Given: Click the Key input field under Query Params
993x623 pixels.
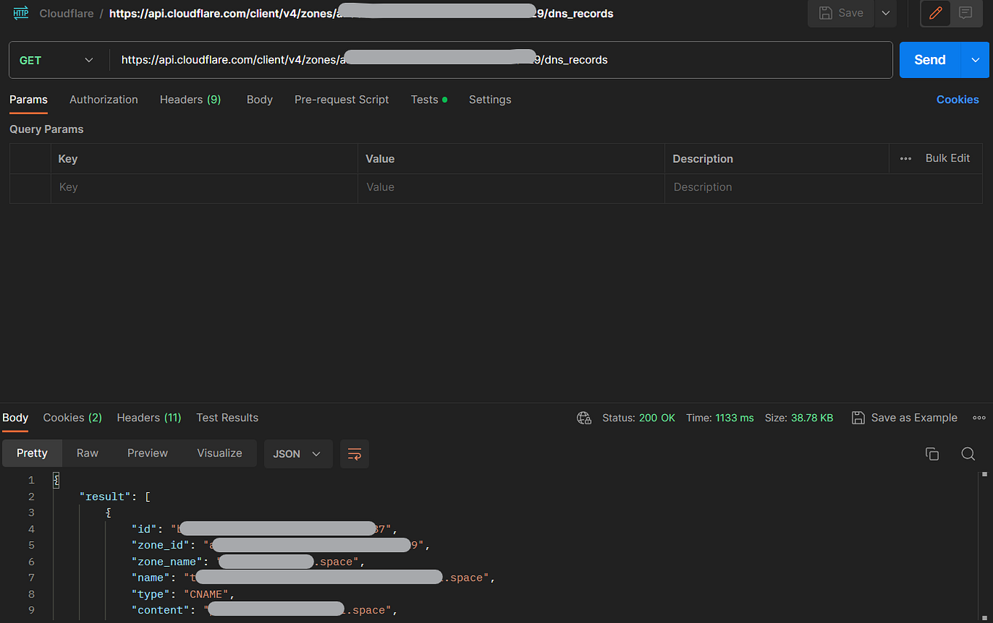Looking at the screenshot, I should point(146,187).
